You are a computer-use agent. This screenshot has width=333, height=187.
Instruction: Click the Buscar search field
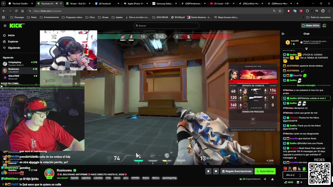166,26
